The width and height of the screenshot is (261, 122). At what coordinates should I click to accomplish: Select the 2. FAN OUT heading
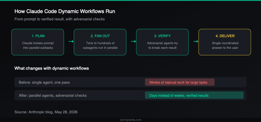(x=100, y=36)
